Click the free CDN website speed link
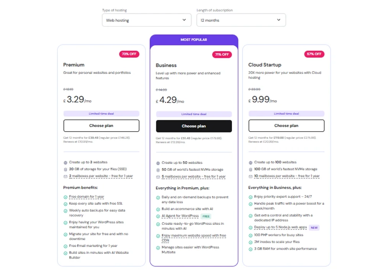This screenshot has width=389, height=278. pyautogui.click(x=193, y=236)
